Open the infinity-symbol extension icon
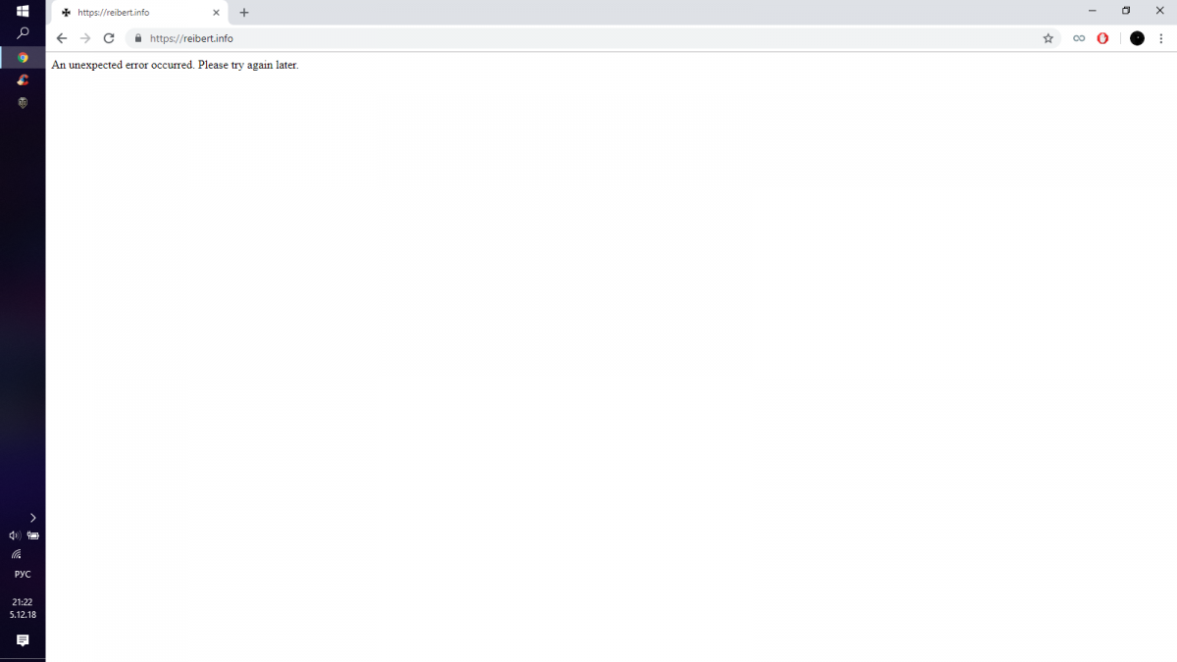 (x=1079, y=38)
